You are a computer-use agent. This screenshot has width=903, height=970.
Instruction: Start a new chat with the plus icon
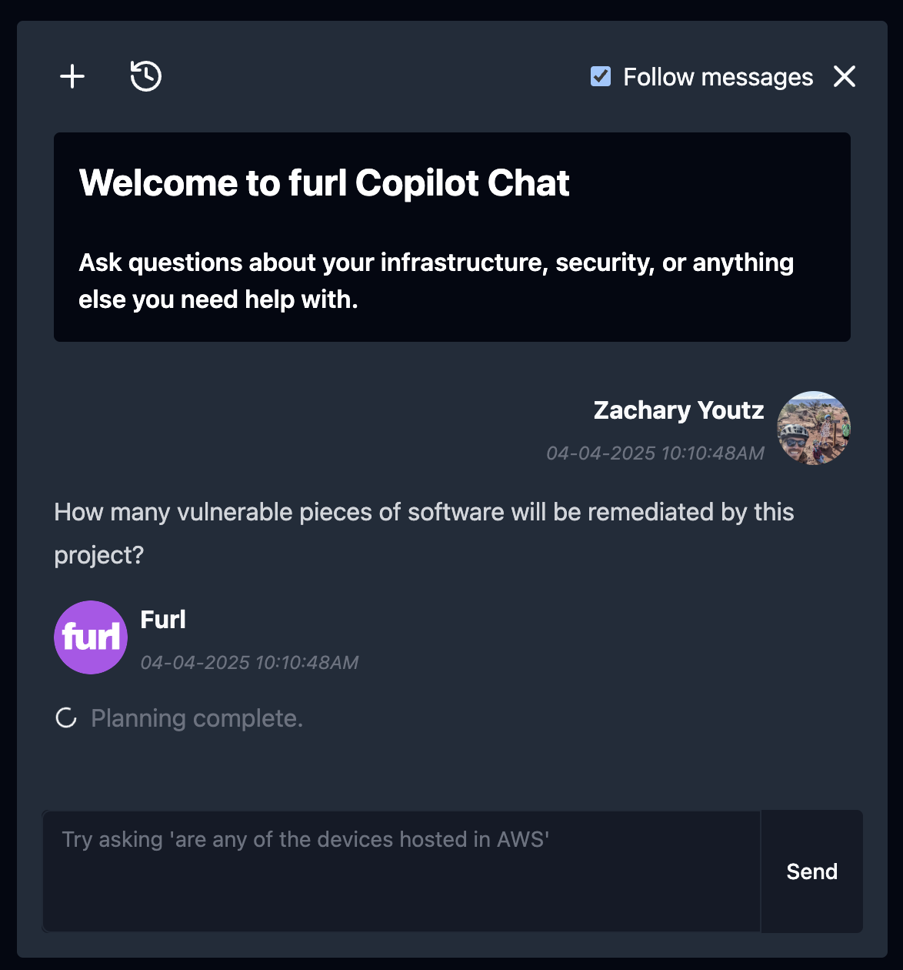tap(73, 76)
